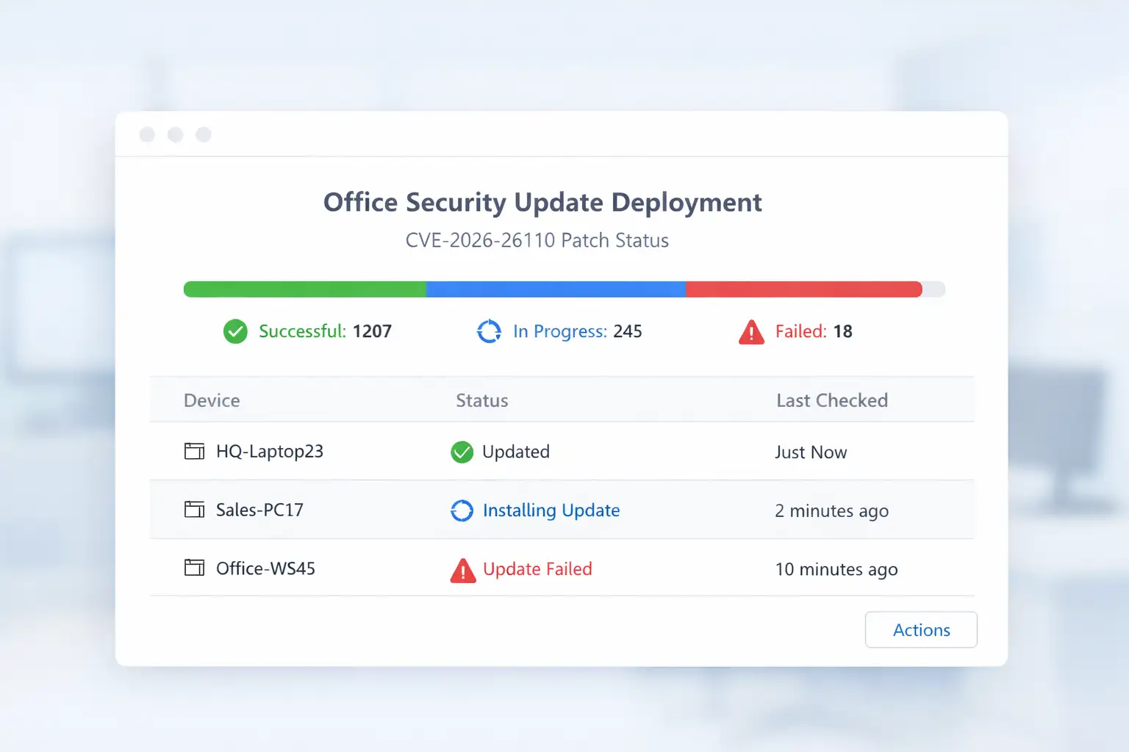Select the blue In Progress sync icon
The height and width of the screenshot is (752, 1129).
click(x=489, y=332)
